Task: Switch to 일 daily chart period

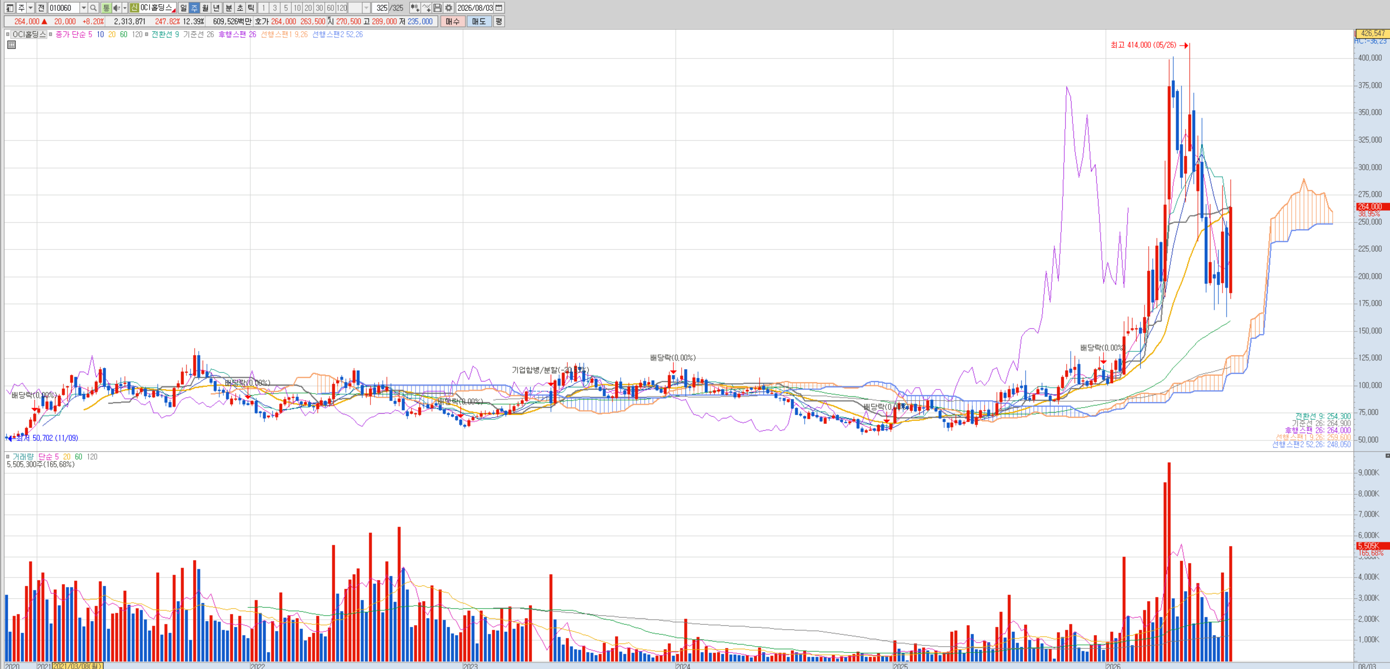Action: [184, 7]
